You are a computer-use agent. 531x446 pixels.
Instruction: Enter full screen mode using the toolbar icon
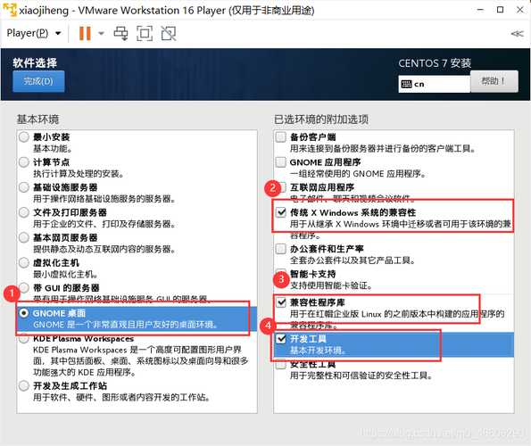pyautogui.click(x=145, y=34)
